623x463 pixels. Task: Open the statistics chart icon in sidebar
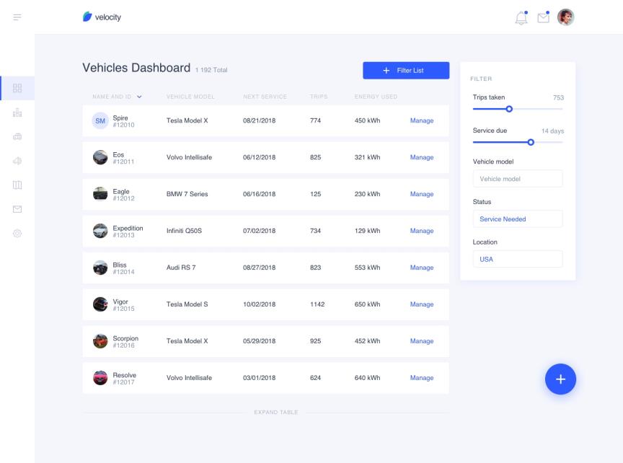coord(17,113)
